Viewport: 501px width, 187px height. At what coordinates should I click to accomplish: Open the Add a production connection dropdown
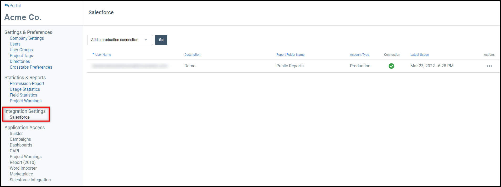pyautogui.click(x=120, y=40)
